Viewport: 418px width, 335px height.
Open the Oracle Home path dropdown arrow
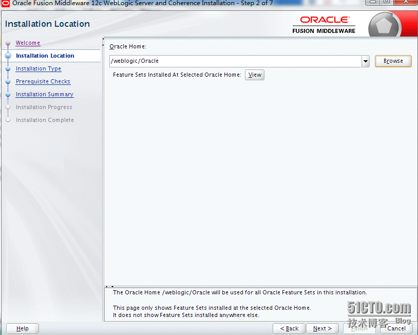pos(366,61)
